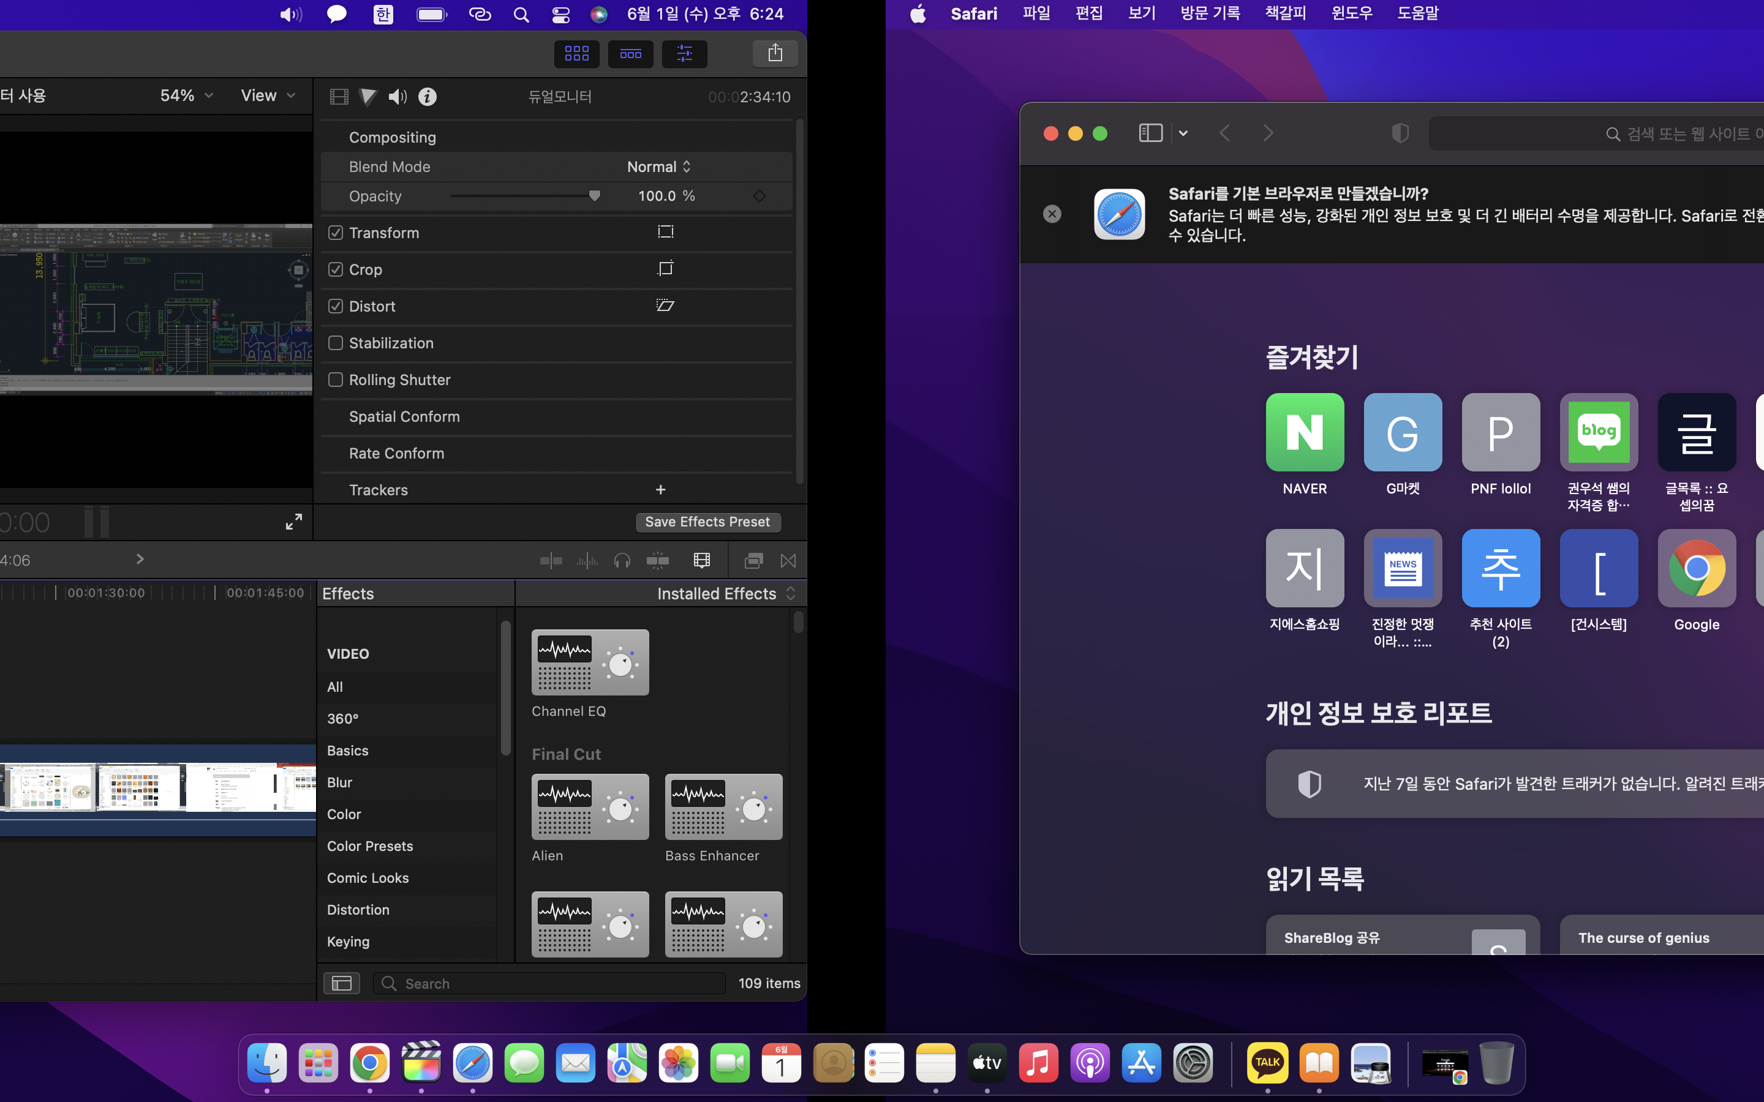Toggle the Safari sidebar icon

(1150, 133)
